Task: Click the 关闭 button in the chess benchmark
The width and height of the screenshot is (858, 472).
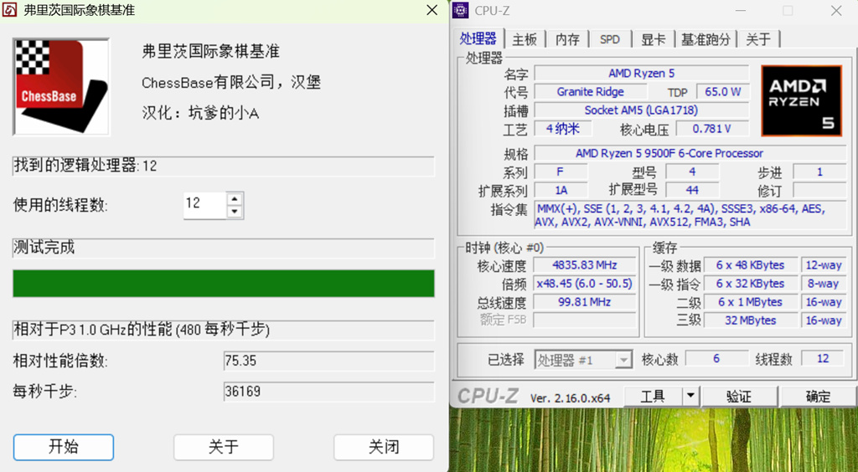Action: coord(384,447)
